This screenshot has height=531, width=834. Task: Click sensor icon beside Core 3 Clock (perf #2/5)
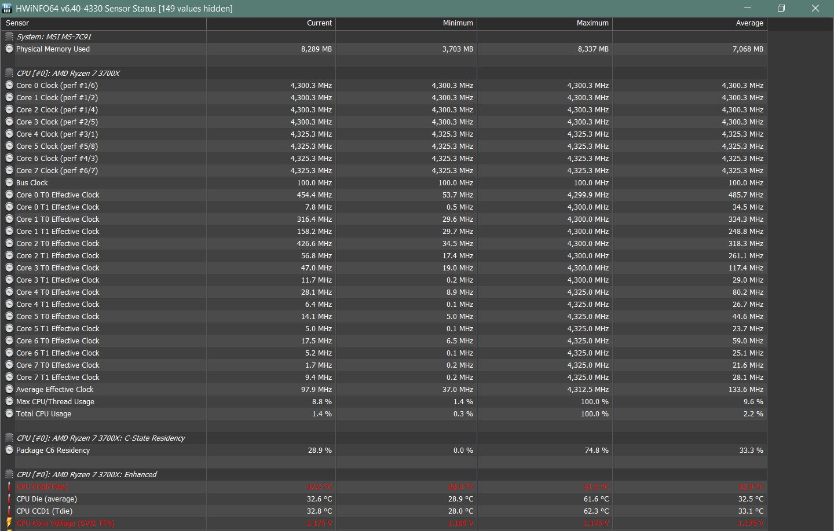[9, 122]
